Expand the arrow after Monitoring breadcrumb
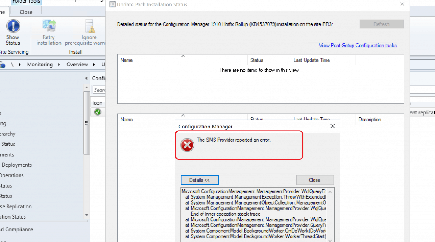Screen dimensions: 435x242 (x=59, y=65)
